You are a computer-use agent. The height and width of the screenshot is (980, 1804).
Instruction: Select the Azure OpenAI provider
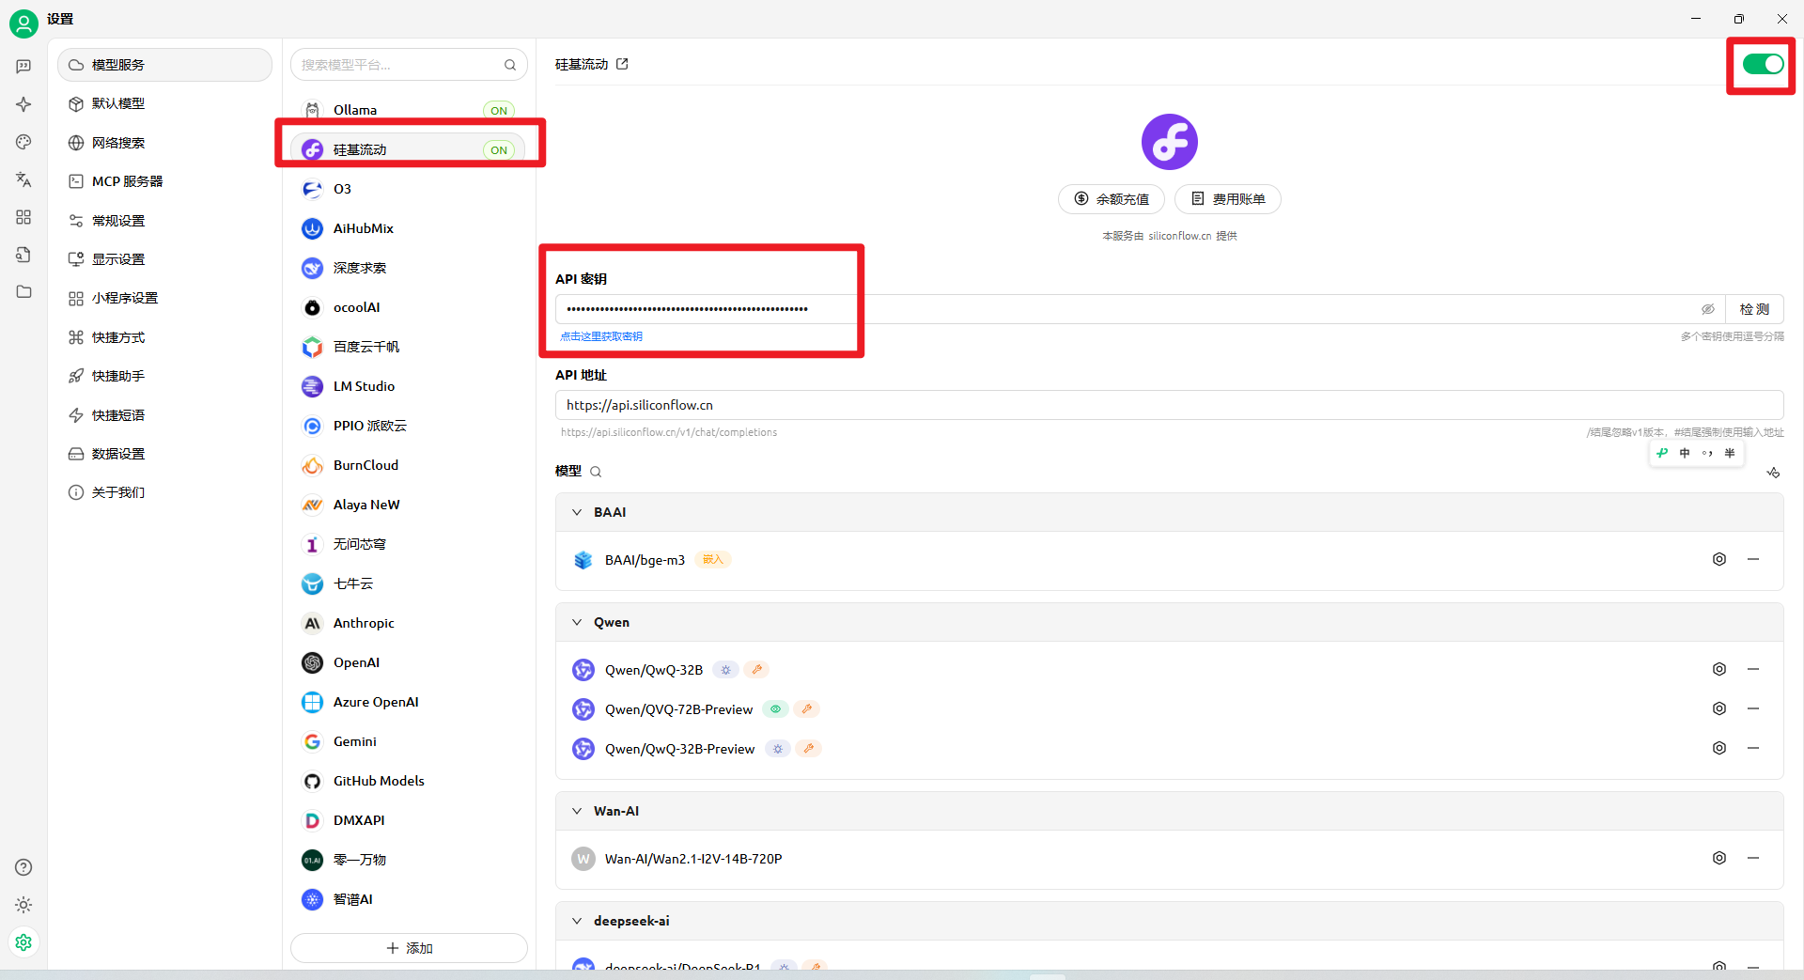point(409,702)
